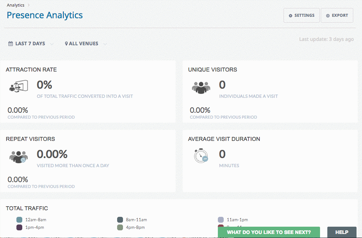Export the presence analytics report

click(336, 16)
